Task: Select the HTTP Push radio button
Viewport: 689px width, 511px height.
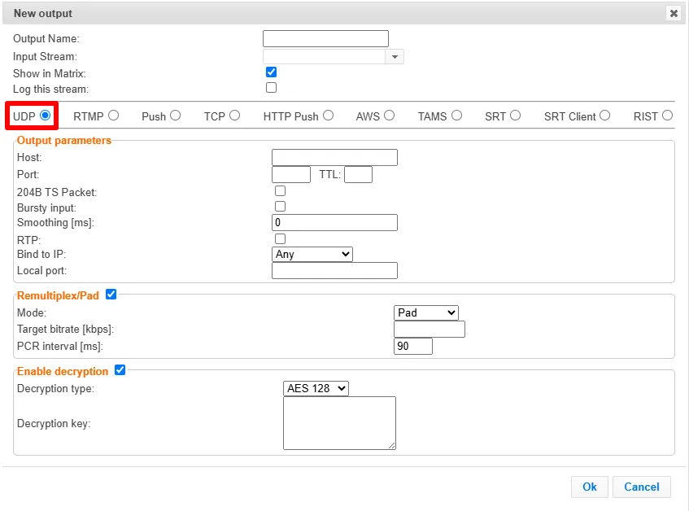Action: [x=329, y=116]
